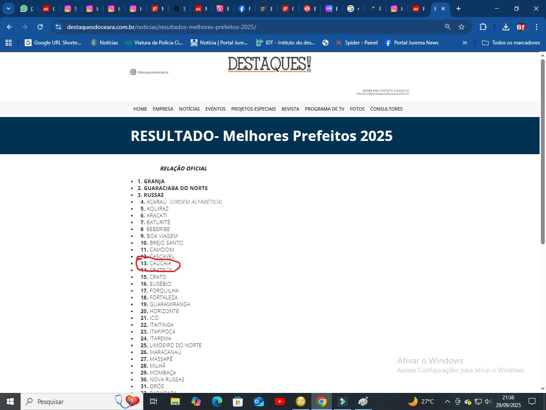Click the DESTAQUES site logo
Image resolution: width=546 pixels, height=410 pixels.
(x=269, y=64)
